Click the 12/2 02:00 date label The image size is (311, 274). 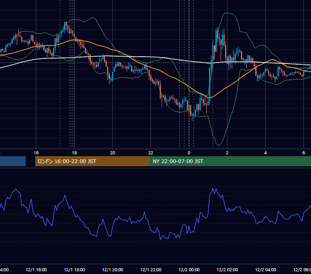(227, 269)
